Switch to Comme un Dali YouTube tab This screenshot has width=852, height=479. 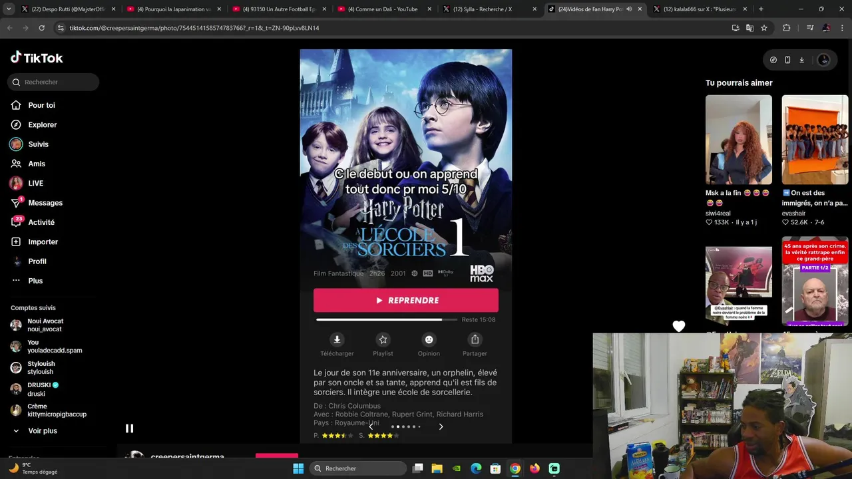click(x=384, y=9)
